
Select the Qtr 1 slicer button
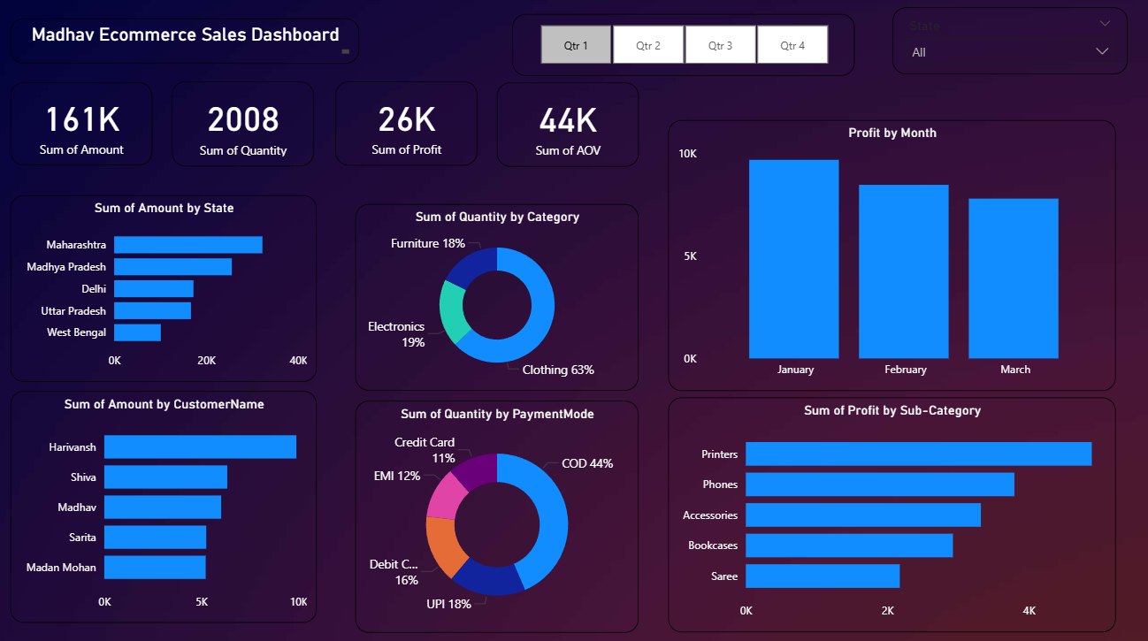point(576,45)
